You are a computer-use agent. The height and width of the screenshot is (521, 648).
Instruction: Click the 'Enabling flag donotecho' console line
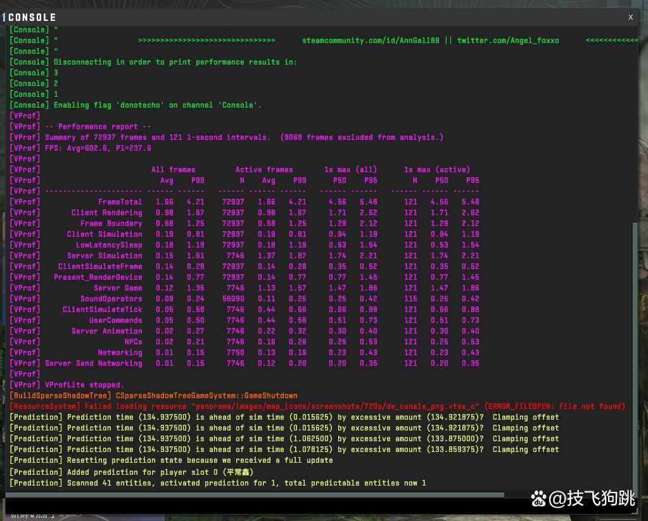[x=157, y=105]
